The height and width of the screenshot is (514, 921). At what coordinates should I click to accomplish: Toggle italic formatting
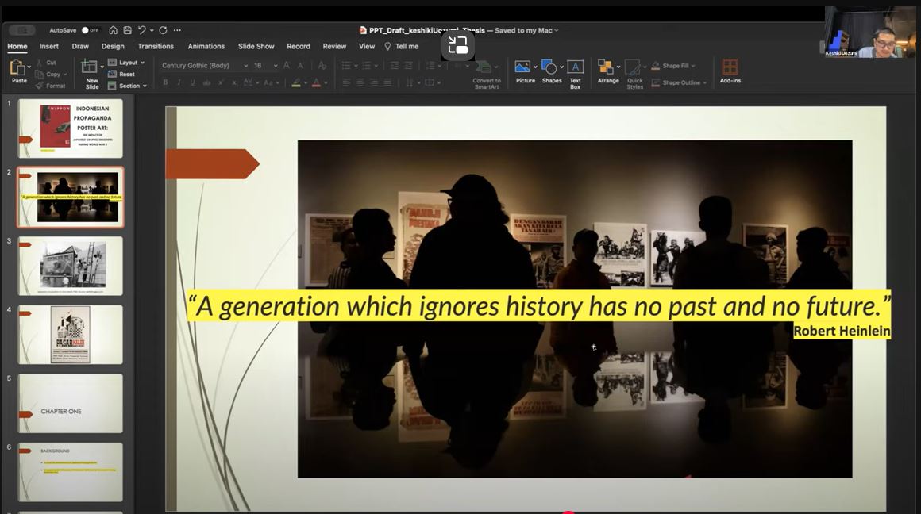pyautogui.click(x=179, y=82)
